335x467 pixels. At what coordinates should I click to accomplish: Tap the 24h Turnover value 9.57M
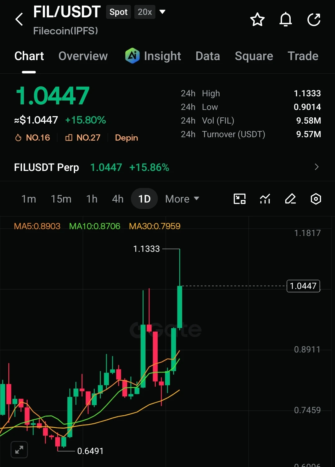309,134
